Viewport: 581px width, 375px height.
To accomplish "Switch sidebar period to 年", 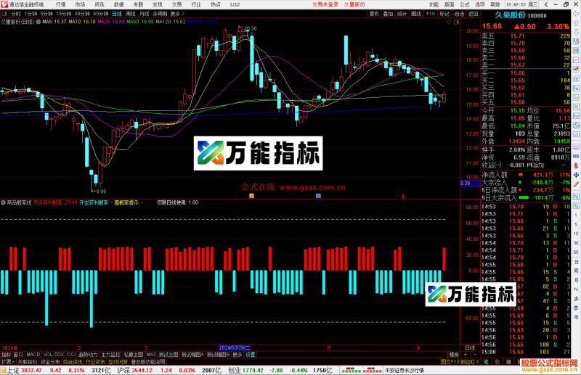I will coord(576,317).
